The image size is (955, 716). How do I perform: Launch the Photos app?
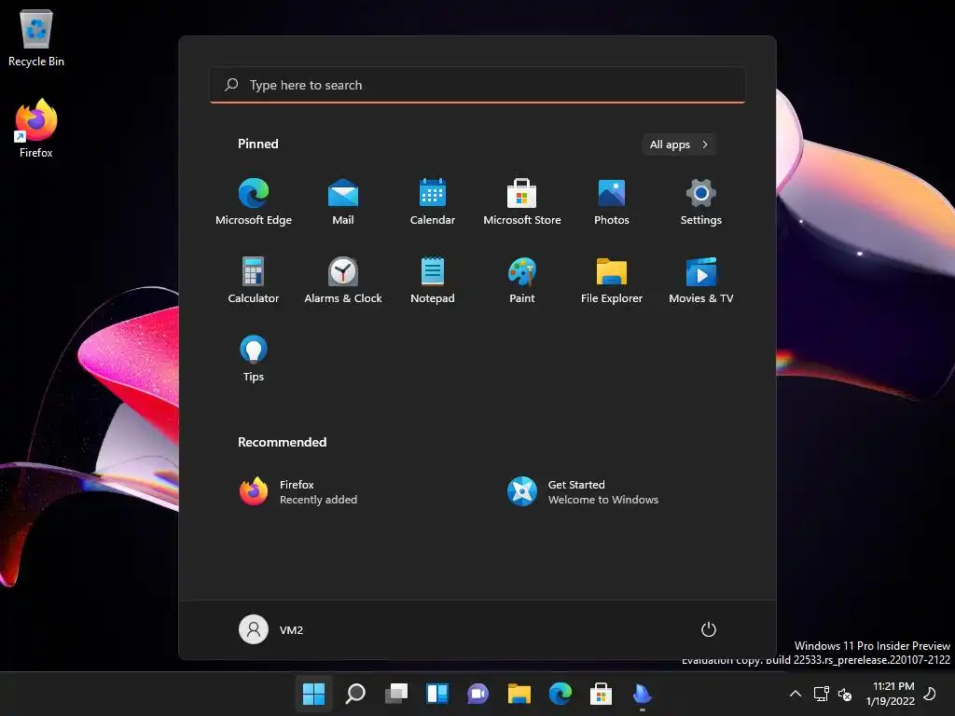[612, 201]
